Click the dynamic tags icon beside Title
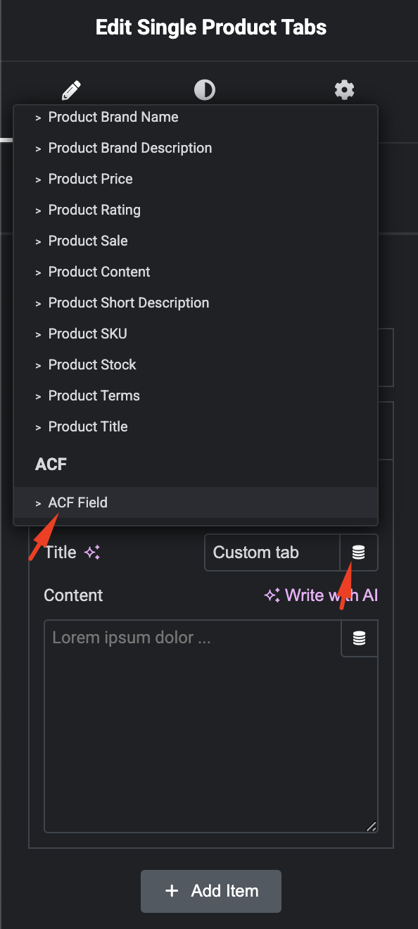This screenshot has width=418, height=929. [359, 552]
